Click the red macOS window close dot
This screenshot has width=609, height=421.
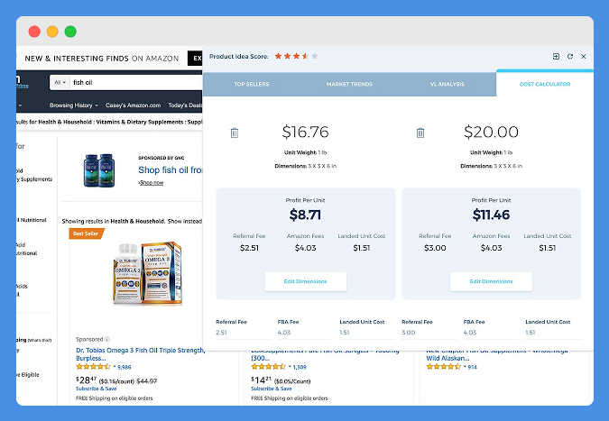pos(34,32)
